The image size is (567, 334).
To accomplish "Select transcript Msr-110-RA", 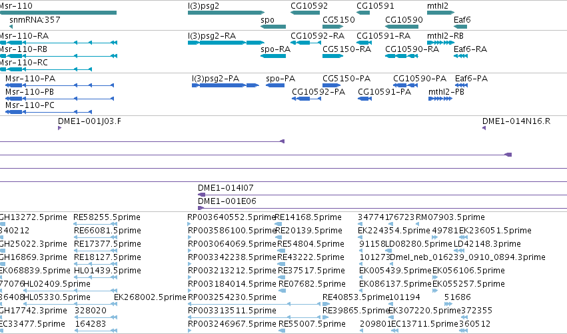I will click(24, 36).
